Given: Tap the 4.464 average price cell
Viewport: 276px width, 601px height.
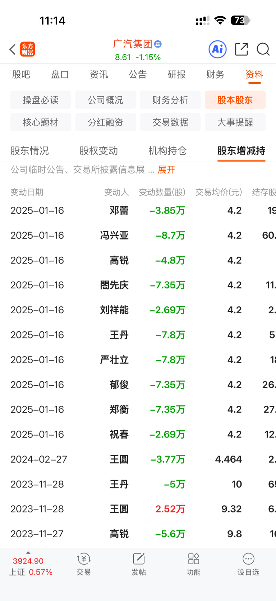Looking at the screenshot, I should coord(228,459).
